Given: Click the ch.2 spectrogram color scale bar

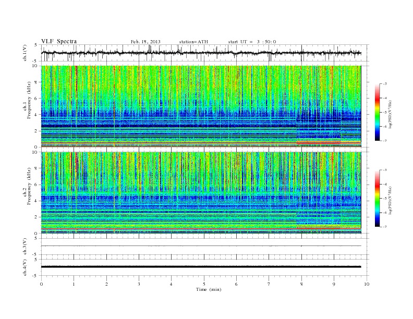Looking at the screenshot, I should point(377,198).
